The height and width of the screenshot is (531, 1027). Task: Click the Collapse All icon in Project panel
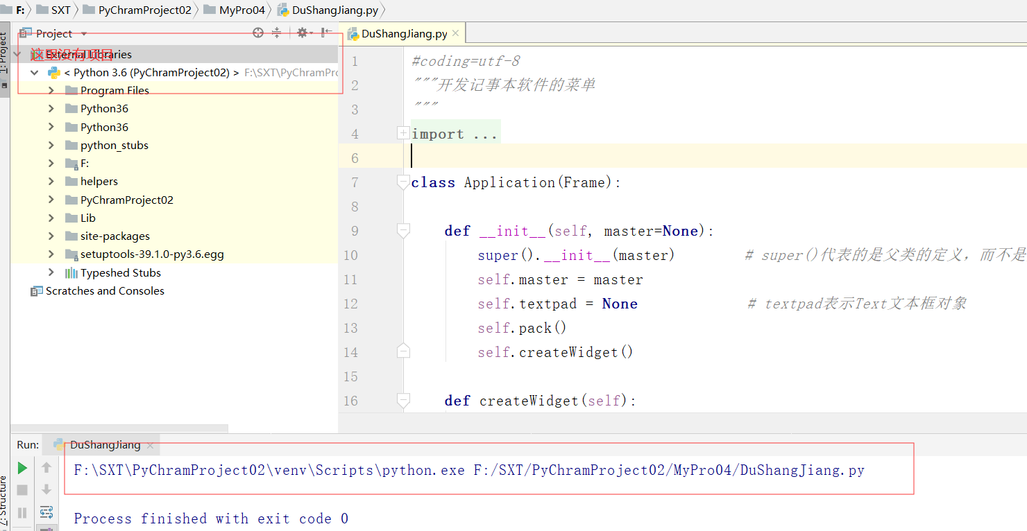coord(276,33)
